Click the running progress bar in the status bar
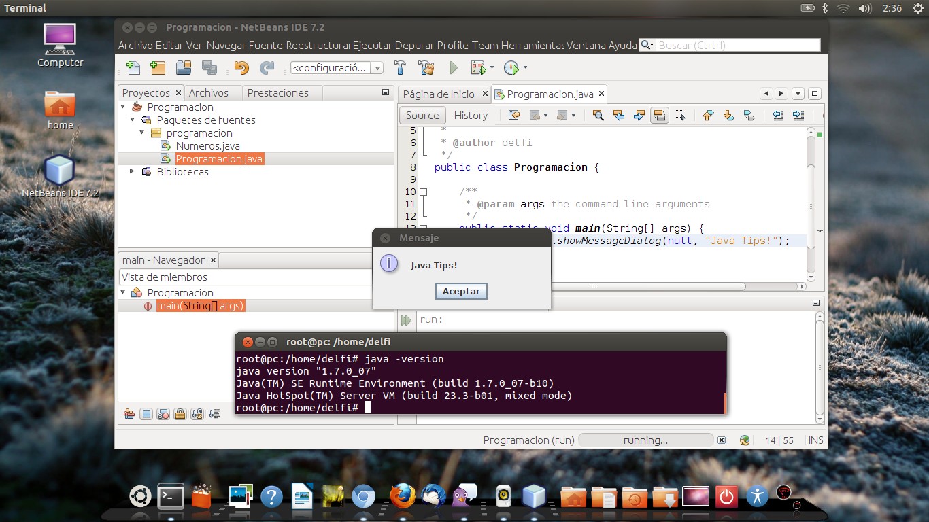The image size is (929, 522). (645, 440)
